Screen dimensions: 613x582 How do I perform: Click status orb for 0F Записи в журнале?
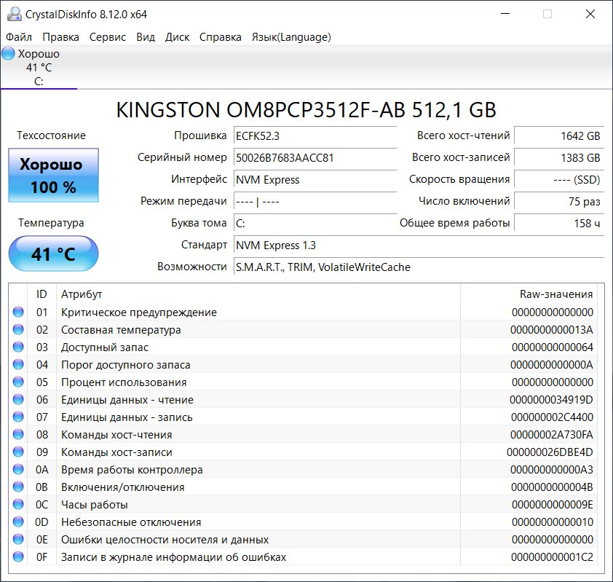[18, 557]
